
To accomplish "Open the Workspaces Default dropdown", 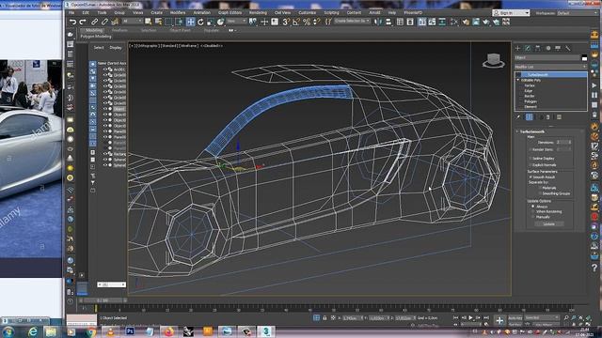I will coord(577,13).
